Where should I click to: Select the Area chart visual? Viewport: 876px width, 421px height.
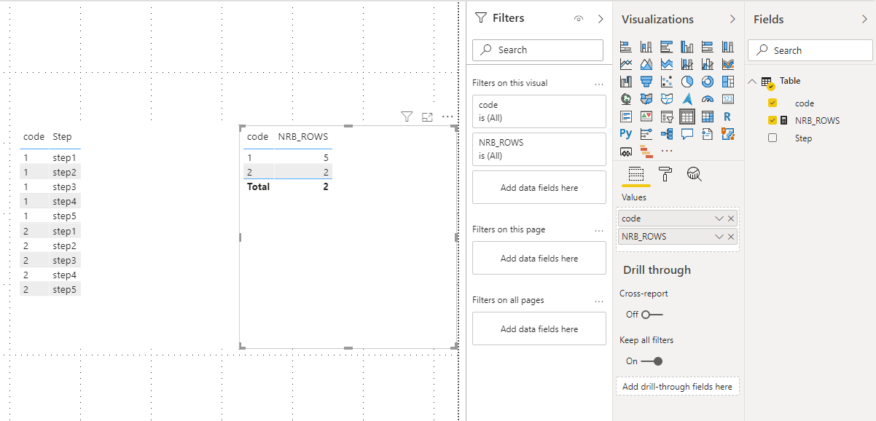pos(646,64)
